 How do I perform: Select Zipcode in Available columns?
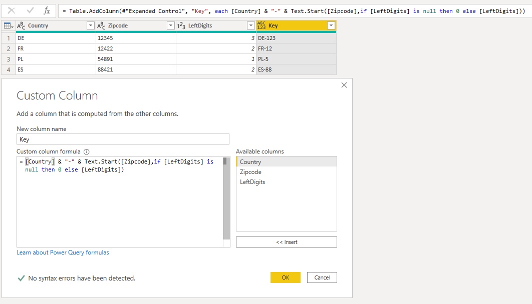point(287,172)
